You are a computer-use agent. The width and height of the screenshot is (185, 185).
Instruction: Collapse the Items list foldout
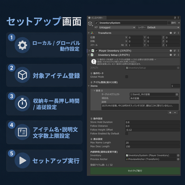pos(89,86)
